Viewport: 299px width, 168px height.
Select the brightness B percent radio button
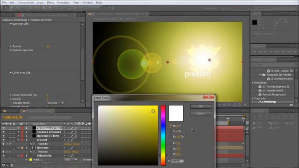[171, 137]
